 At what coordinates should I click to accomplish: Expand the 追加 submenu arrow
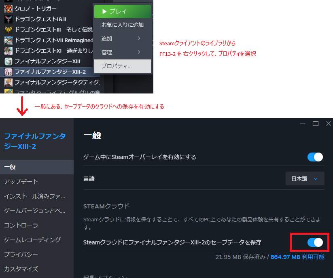click(x=139, y=38)
